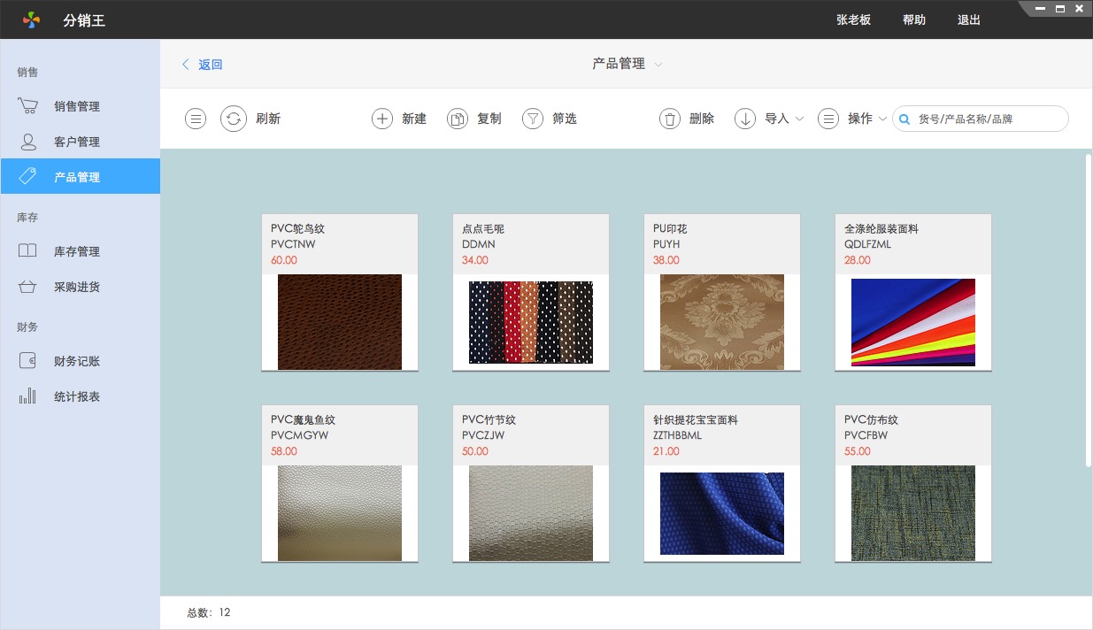The image size is (1093, 630).
Task: Open the 产品管理 title dropdown arrow
Action: coord(658,65)
